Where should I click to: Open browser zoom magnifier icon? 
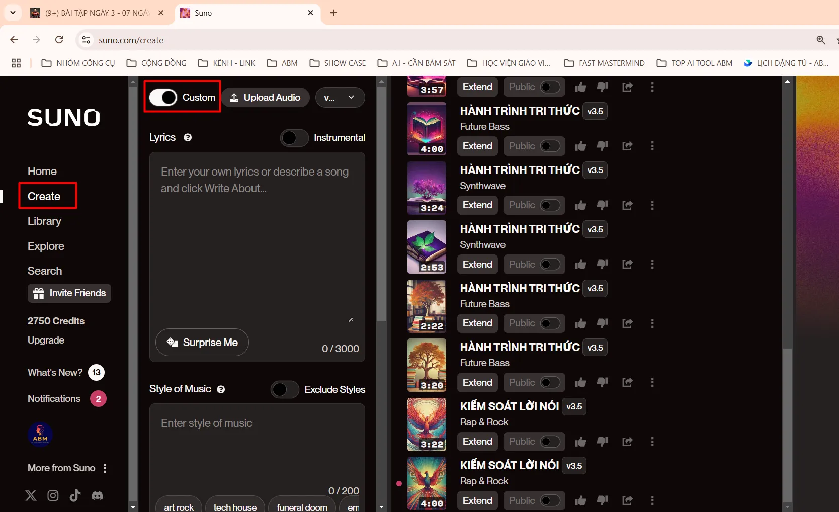(x=821, y=40)
